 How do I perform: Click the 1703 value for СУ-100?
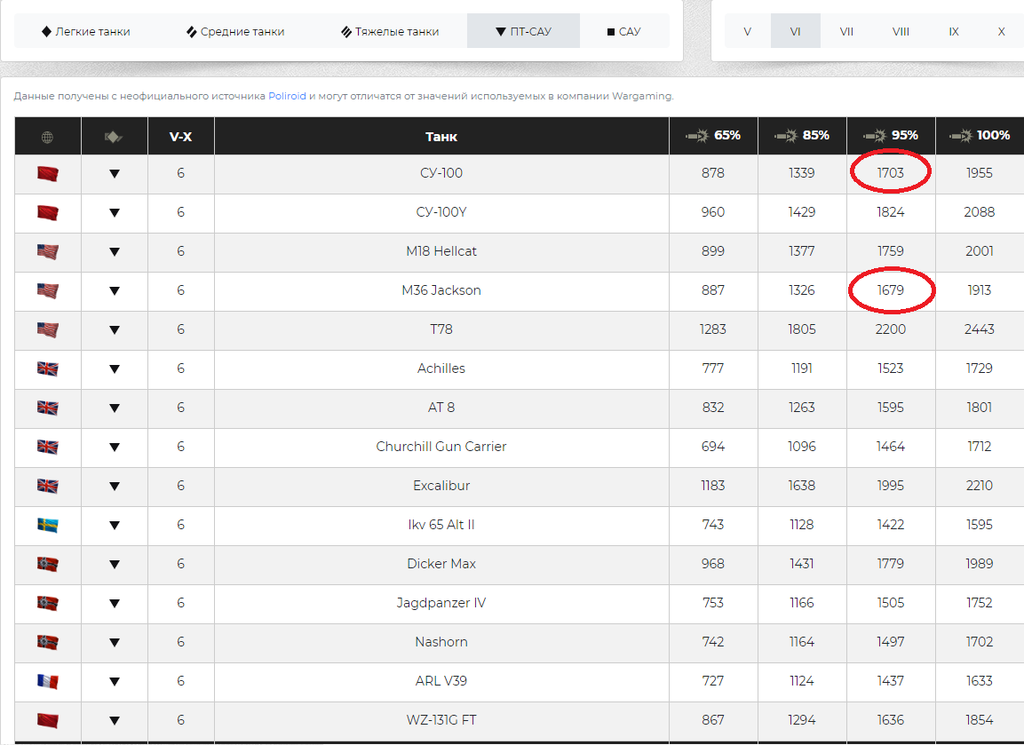[891, 173]
